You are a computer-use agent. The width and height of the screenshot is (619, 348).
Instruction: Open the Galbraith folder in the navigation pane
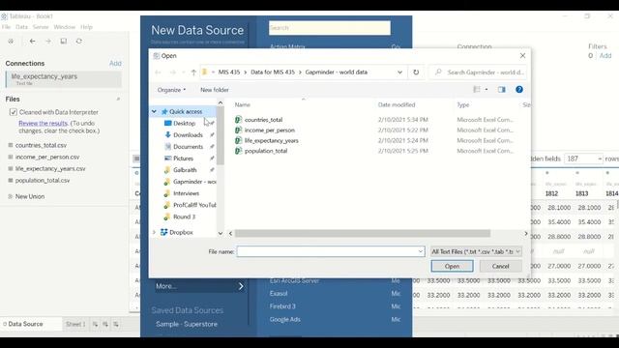[185, 170]
